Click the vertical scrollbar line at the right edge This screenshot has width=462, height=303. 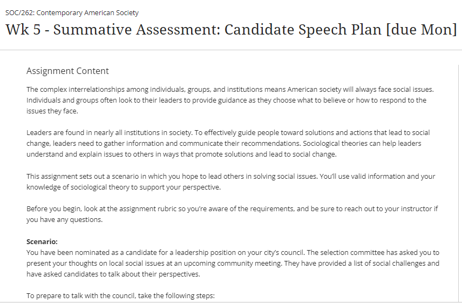pos(458,178)
